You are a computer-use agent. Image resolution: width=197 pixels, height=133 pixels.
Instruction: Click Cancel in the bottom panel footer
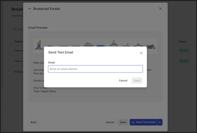click(x=110, y=122)
